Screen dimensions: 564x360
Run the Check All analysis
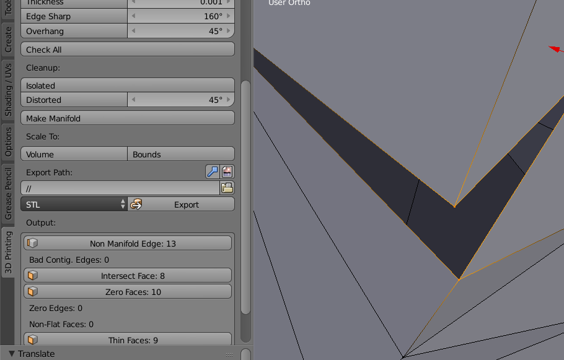point(127,49)
